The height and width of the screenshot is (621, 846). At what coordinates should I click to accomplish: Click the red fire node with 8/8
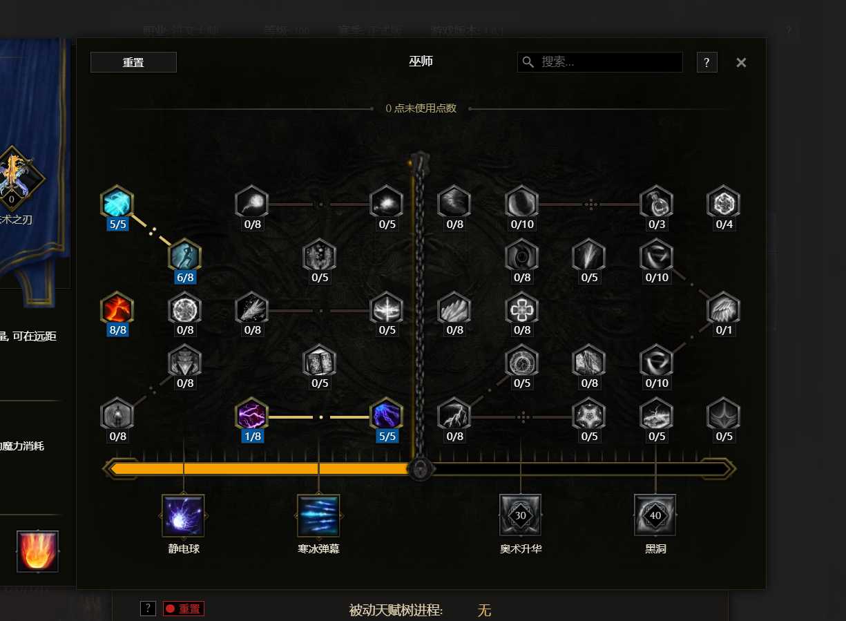117,308
